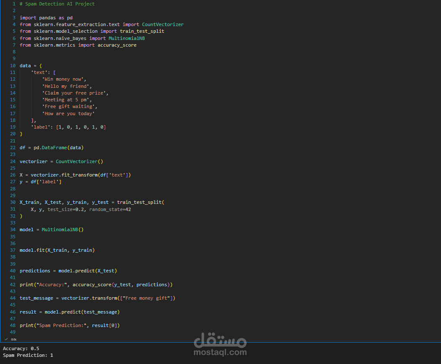
Task: Click the '# Spam Detection AI Project' comment
Action: 57,4
